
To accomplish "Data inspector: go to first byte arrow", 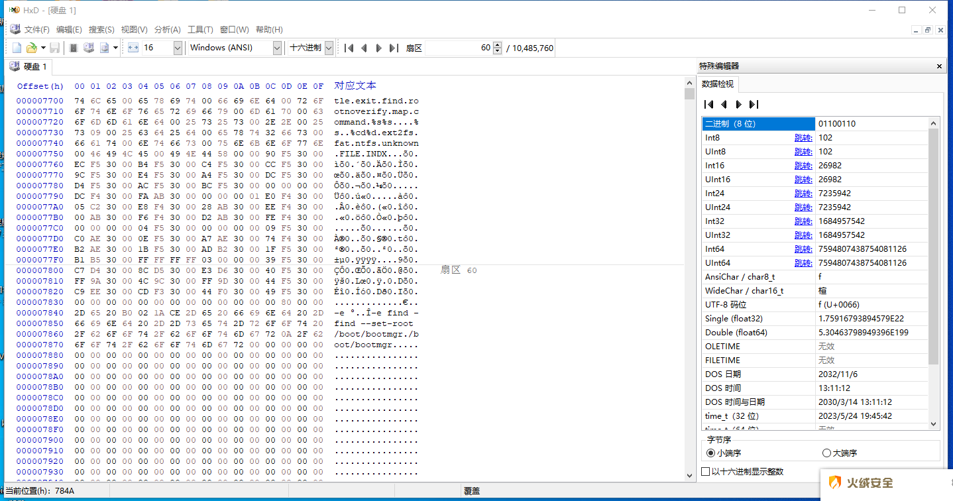I will [x=708, y=104].
